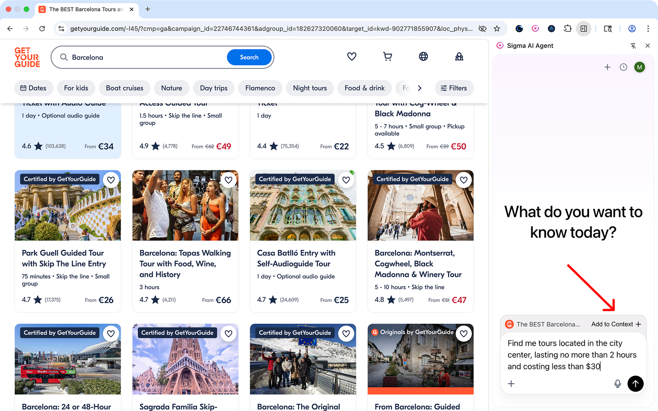Click the €26 price on Park Guell card
Image resolution: width=658 pixels, height=411 pixels.
tap(106, 300)
